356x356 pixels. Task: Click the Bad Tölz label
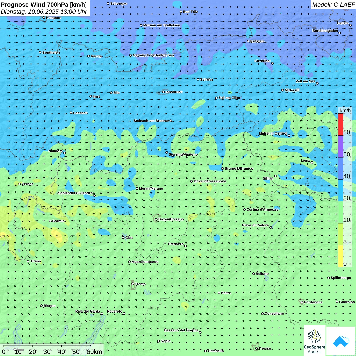point(190,12)
